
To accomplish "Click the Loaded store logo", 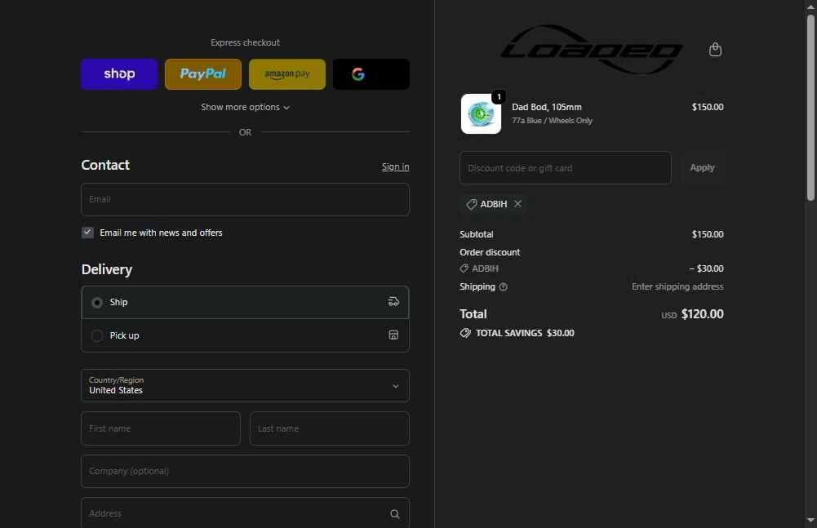I will click(x=592, y=50).
